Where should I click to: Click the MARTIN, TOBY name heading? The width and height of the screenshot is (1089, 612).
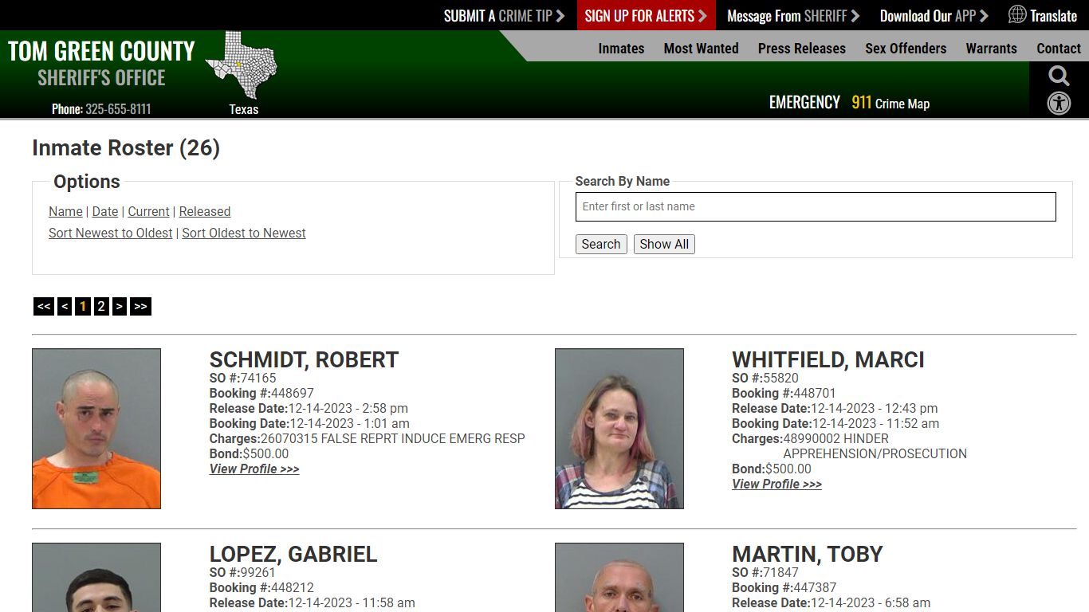(808, 554)
